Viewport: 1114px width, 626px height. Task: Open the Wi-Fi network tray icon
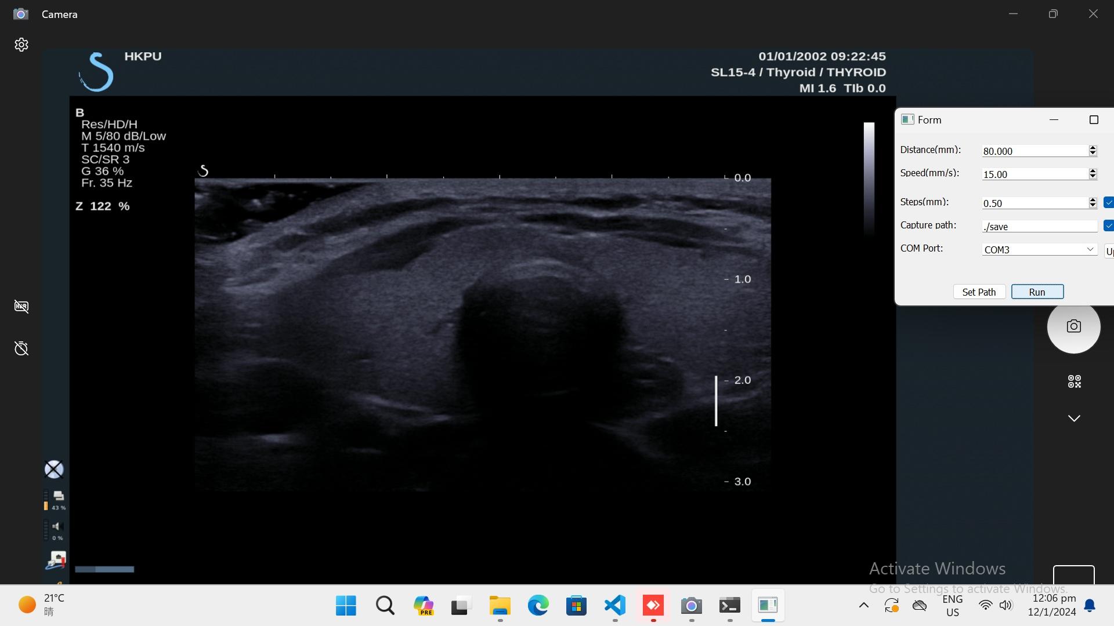pyautogui.click(x=985, y=606)
